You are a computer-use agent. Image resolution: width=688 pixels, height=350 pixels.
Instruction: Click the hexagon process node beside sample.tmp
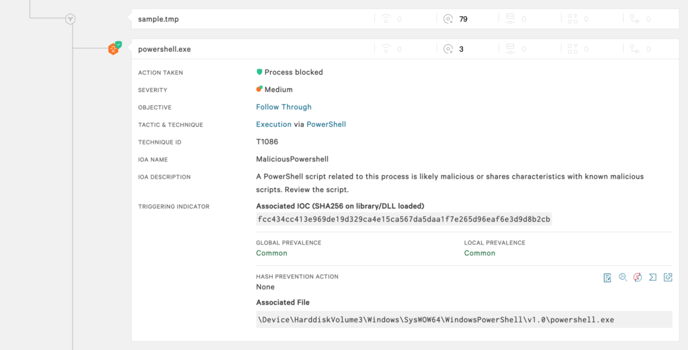pyautogui.click(x=71, y=19)
